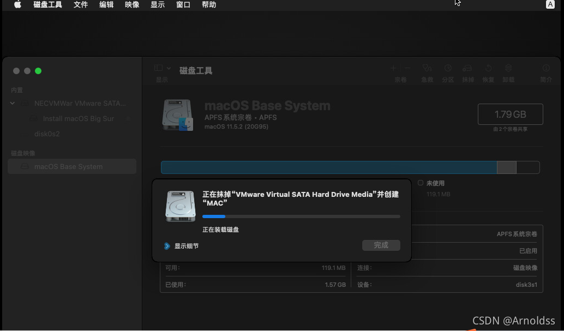The width and height of the screenshot is (564, 331).
Task: Click the green zoom window button
Action: tap(38, 71)
